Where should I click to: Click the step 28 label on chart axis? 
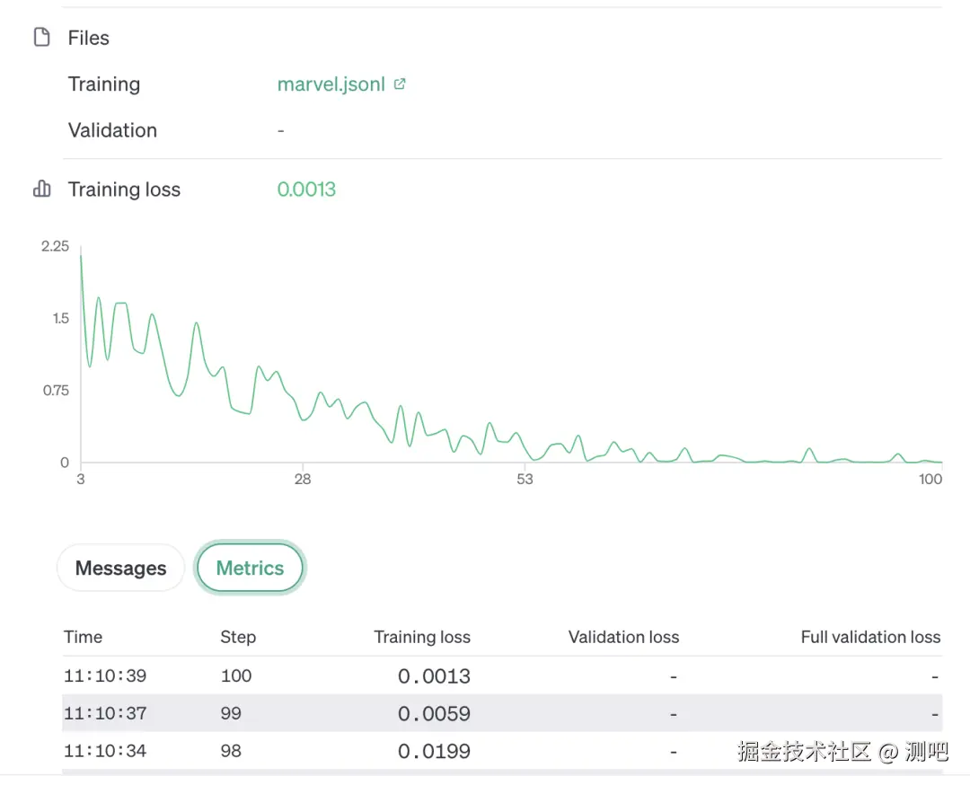pyautogui.click(x=303, y=479)
